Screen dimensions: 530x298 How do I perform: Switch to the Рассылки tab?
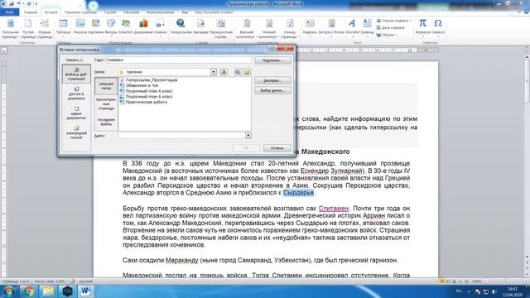(131, 12)
